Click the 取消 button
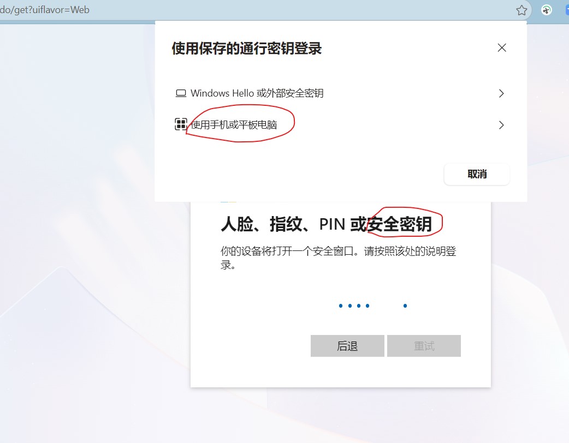The height and width of the screenshot is (443, 569). 477,175
